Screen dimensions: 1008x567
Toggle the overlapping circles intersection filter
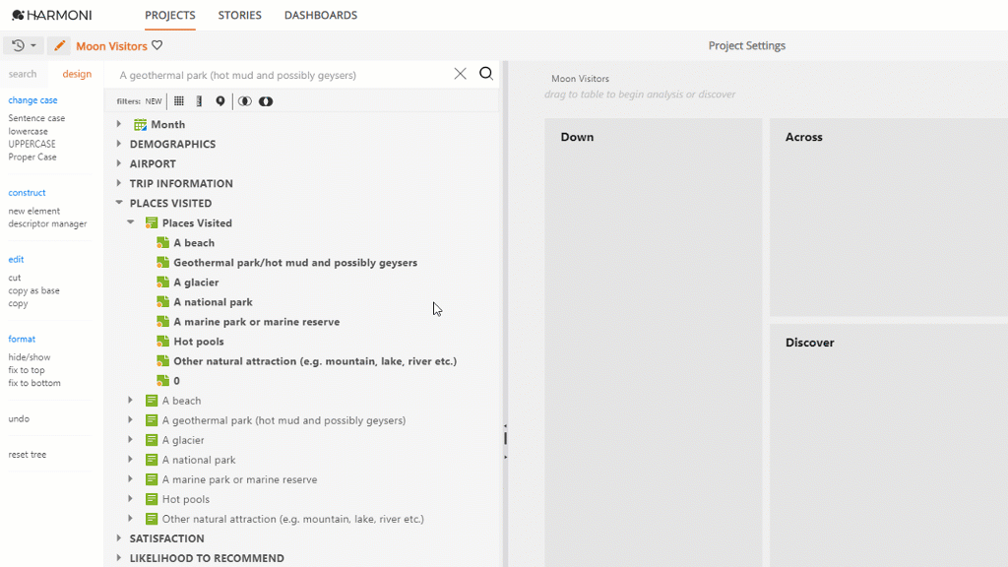click(x=245, y=101)
